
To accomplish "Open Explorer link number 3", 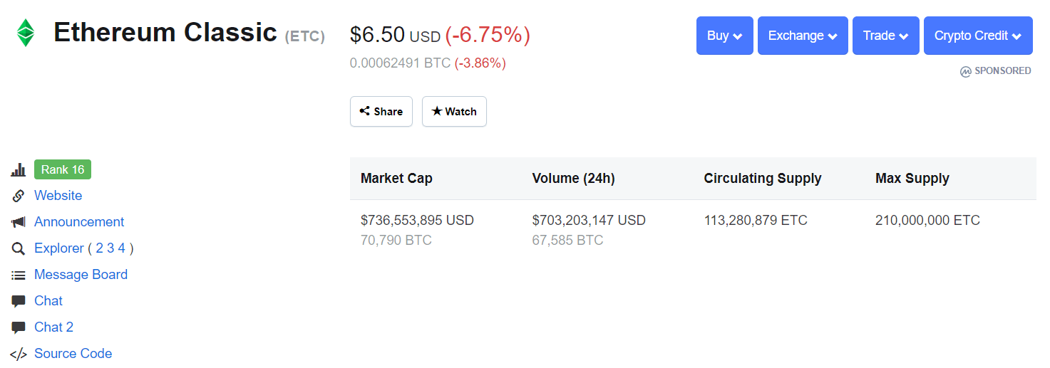I will point(110,248).
